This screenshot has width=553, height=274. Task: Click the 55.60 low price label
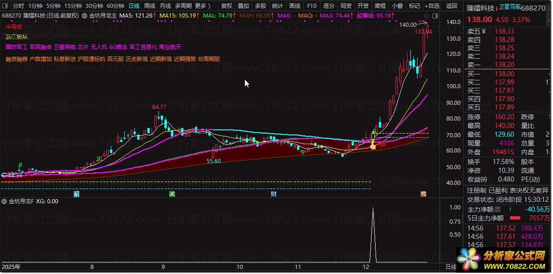[214, 161]
